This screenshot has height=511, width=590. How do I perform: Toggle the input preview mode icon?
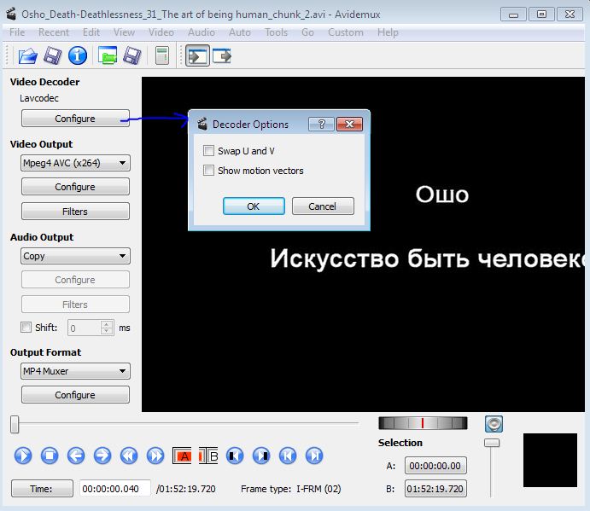pyautogui.click(x=197, y=56)
